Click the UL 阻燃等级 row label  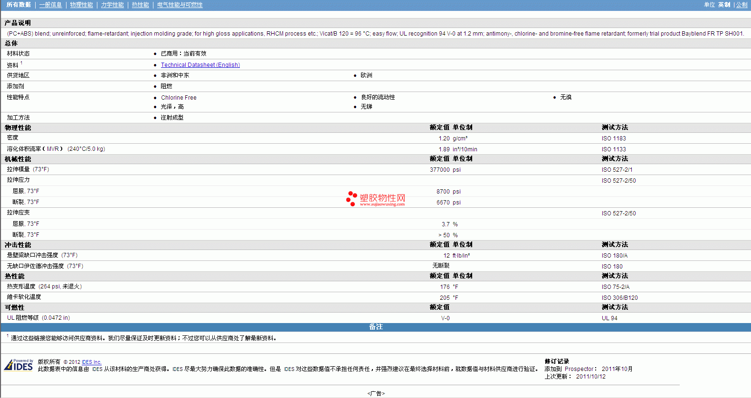pos(23,318)
